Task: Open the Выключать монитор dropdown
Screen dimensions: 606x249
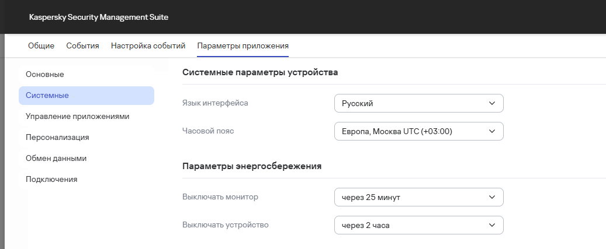Action: 418,197
